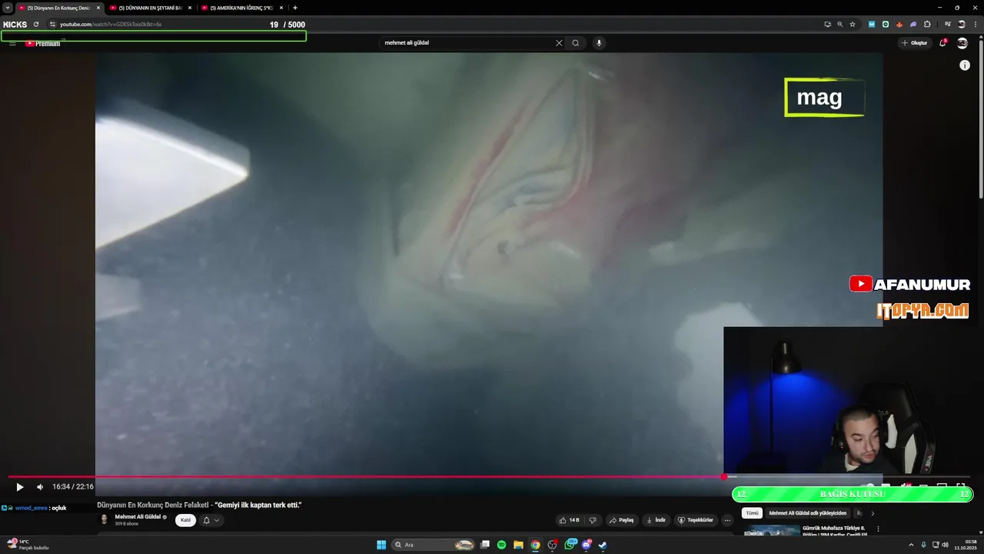This screenshot has height=554, width=984.
Task: Open 'Gümrük Muhafaza Türkiye 8.' suggested video
Action: point(834,531)
